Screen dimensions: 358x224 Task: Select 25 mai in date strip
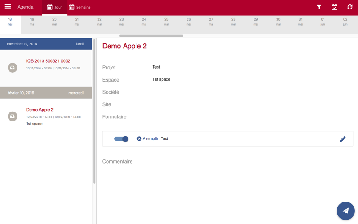pos(166,22)
